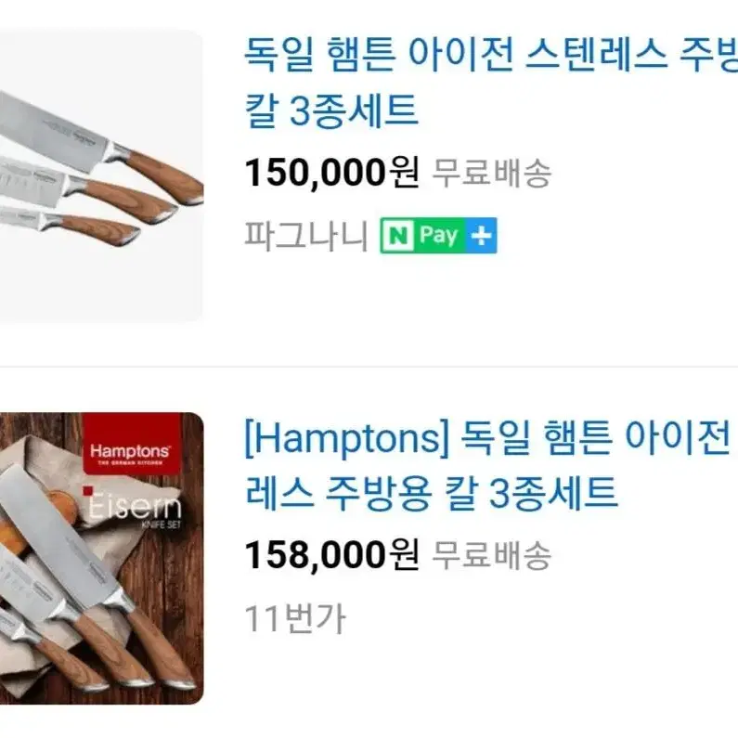Click the 158,000원 price
This screenshot has width=738, height=738.
coord(331,555)
